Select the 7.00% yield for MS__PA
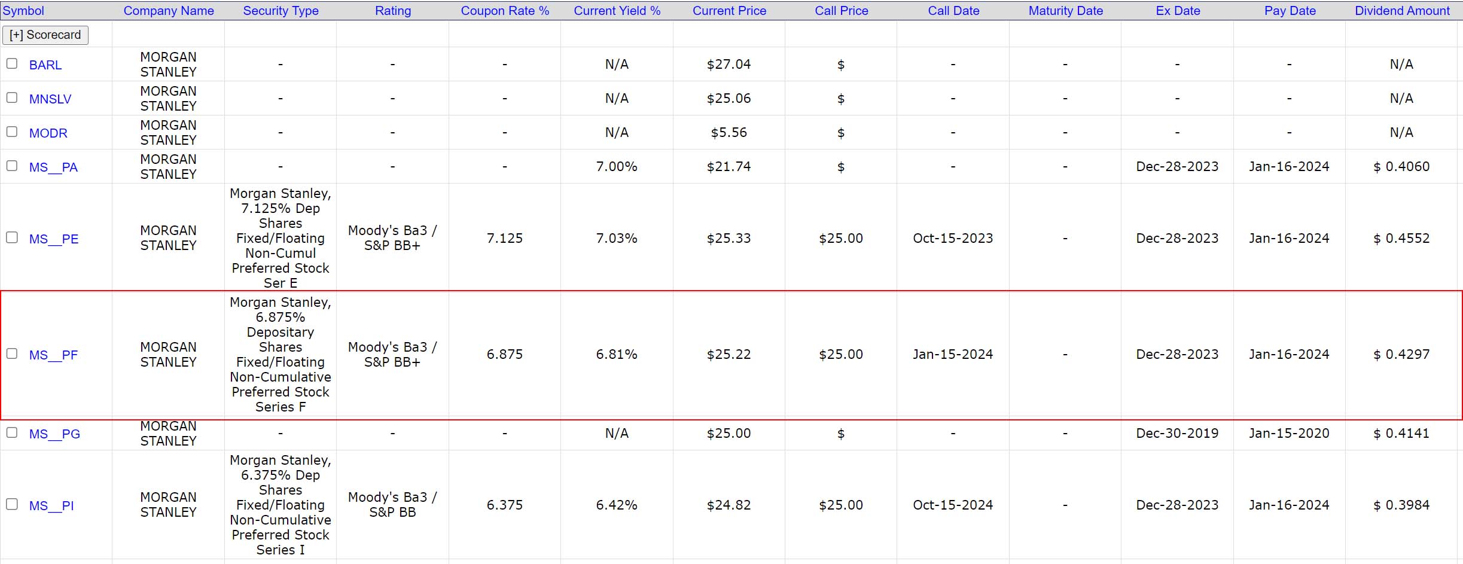 (617, 166)
